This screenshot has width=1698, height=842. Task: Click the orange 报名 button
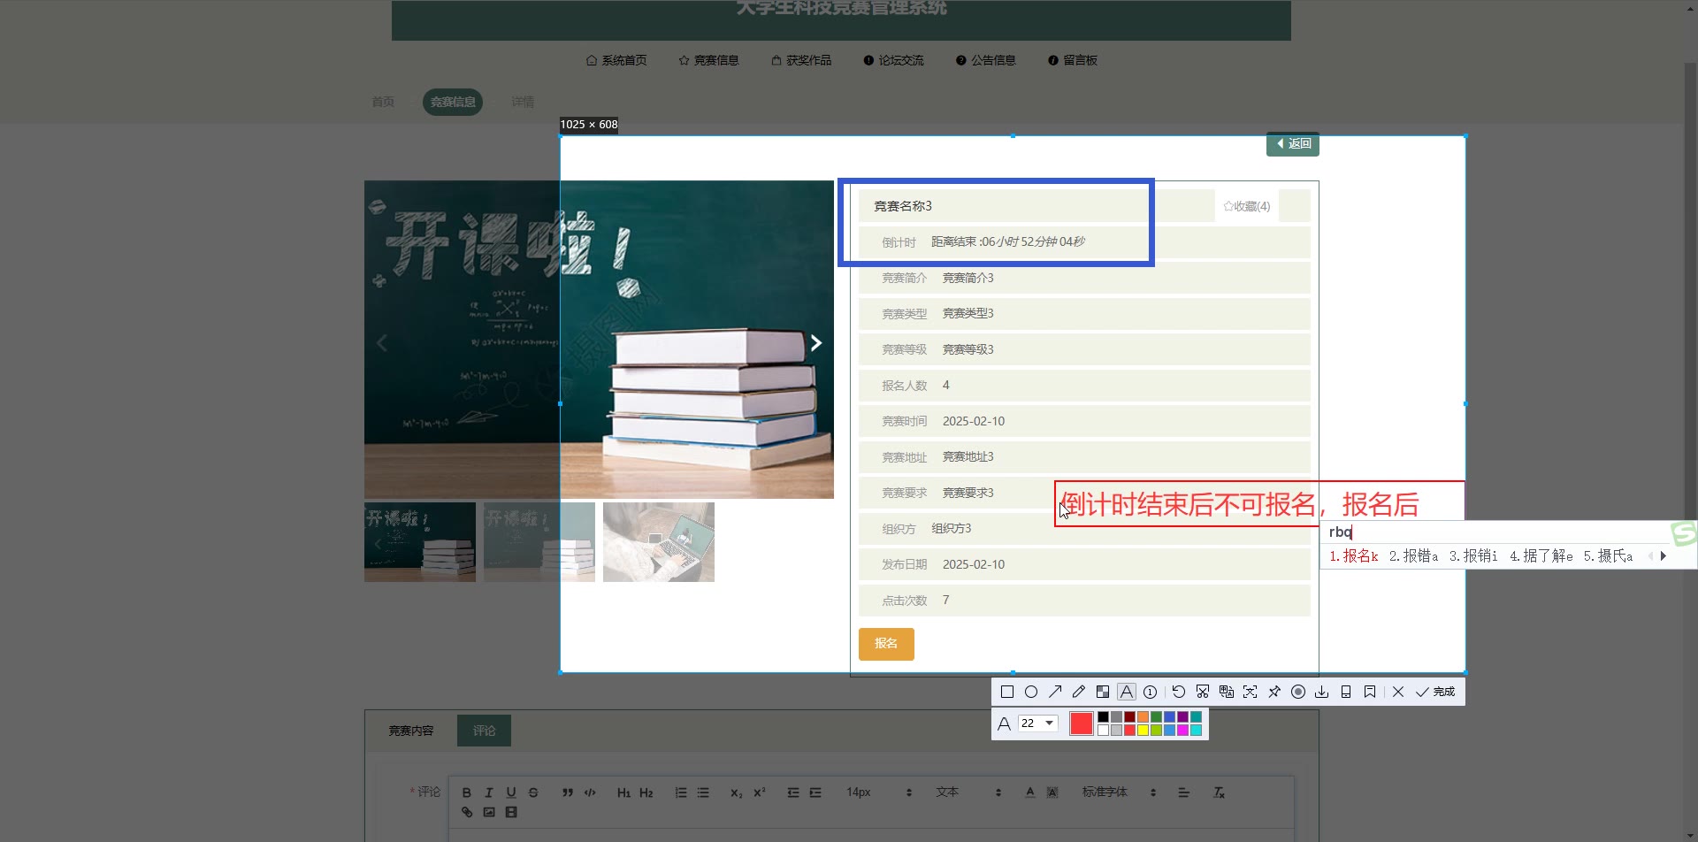click(x=886, y=644)
